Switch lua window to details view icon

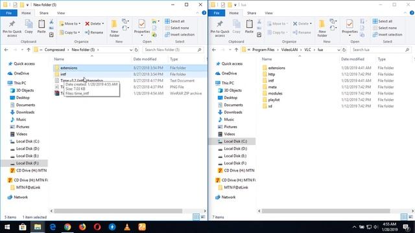click(x=404, y=217)
